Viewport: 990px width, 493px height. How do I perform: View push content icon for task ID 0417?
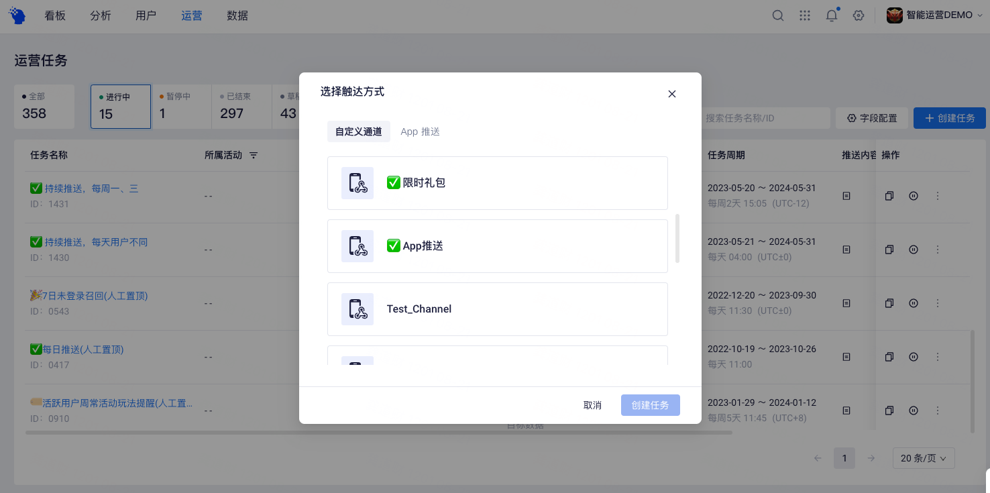[x=846, y=357]
